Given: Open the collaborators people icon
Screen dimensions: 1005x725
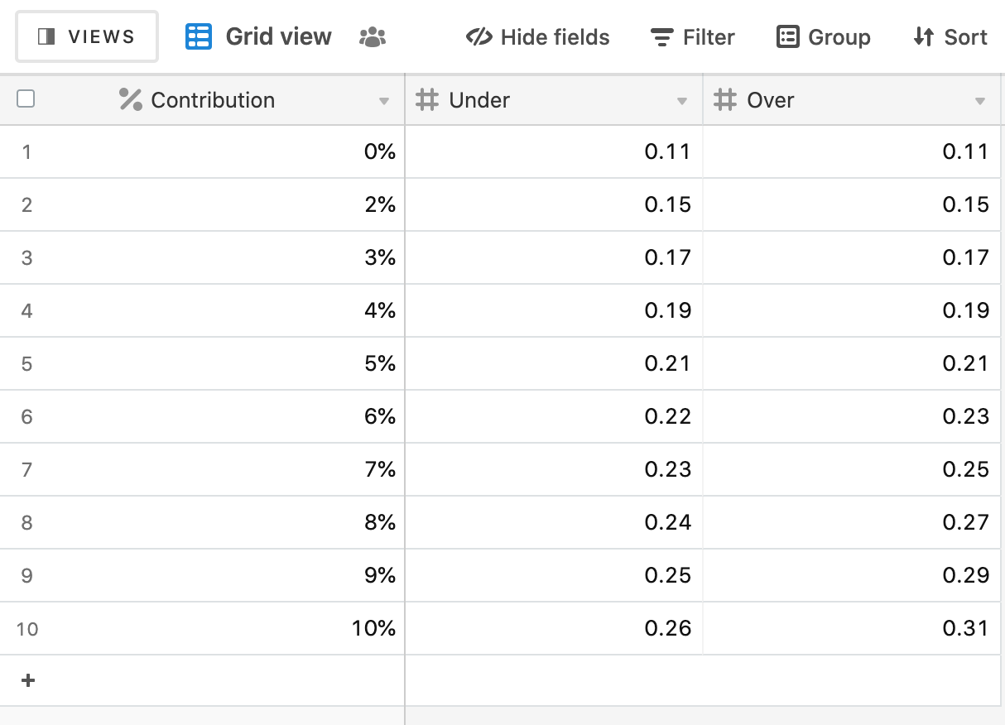Looking at the screenshot, I should [x=373, y=37].
